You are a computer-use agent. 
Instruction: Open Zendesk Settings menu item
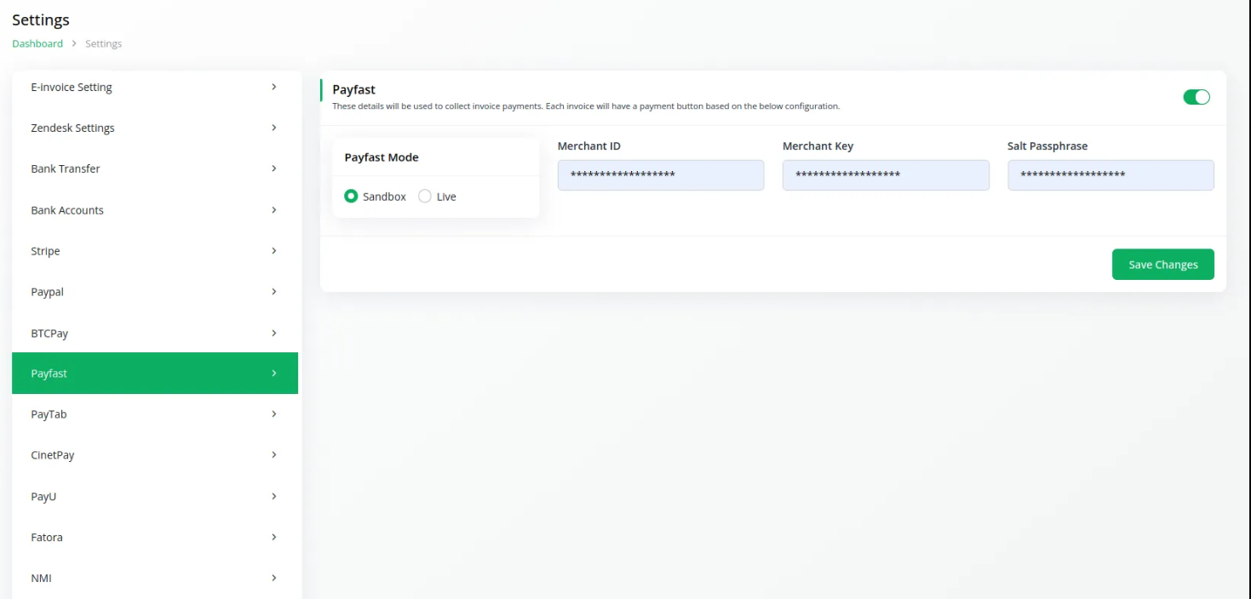[x=155, y=128]
